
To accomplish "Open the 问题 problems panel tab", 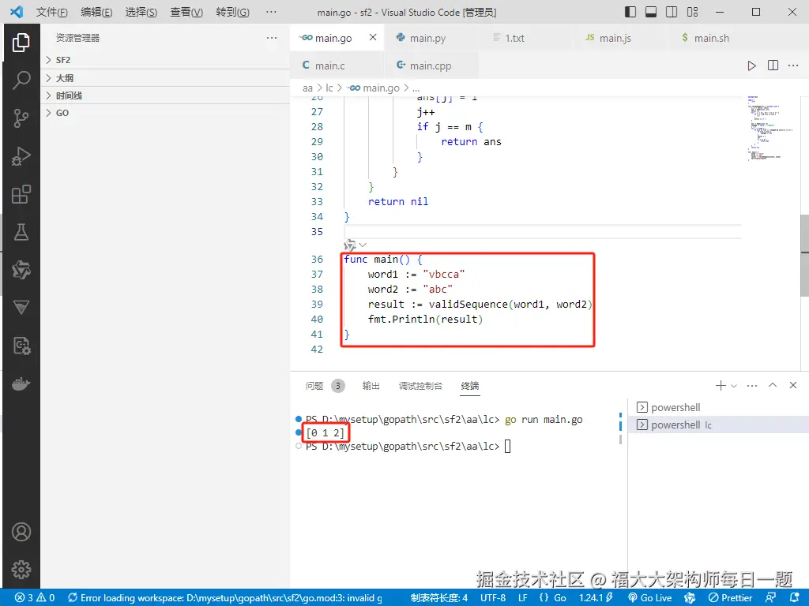I will click(324, 385).
